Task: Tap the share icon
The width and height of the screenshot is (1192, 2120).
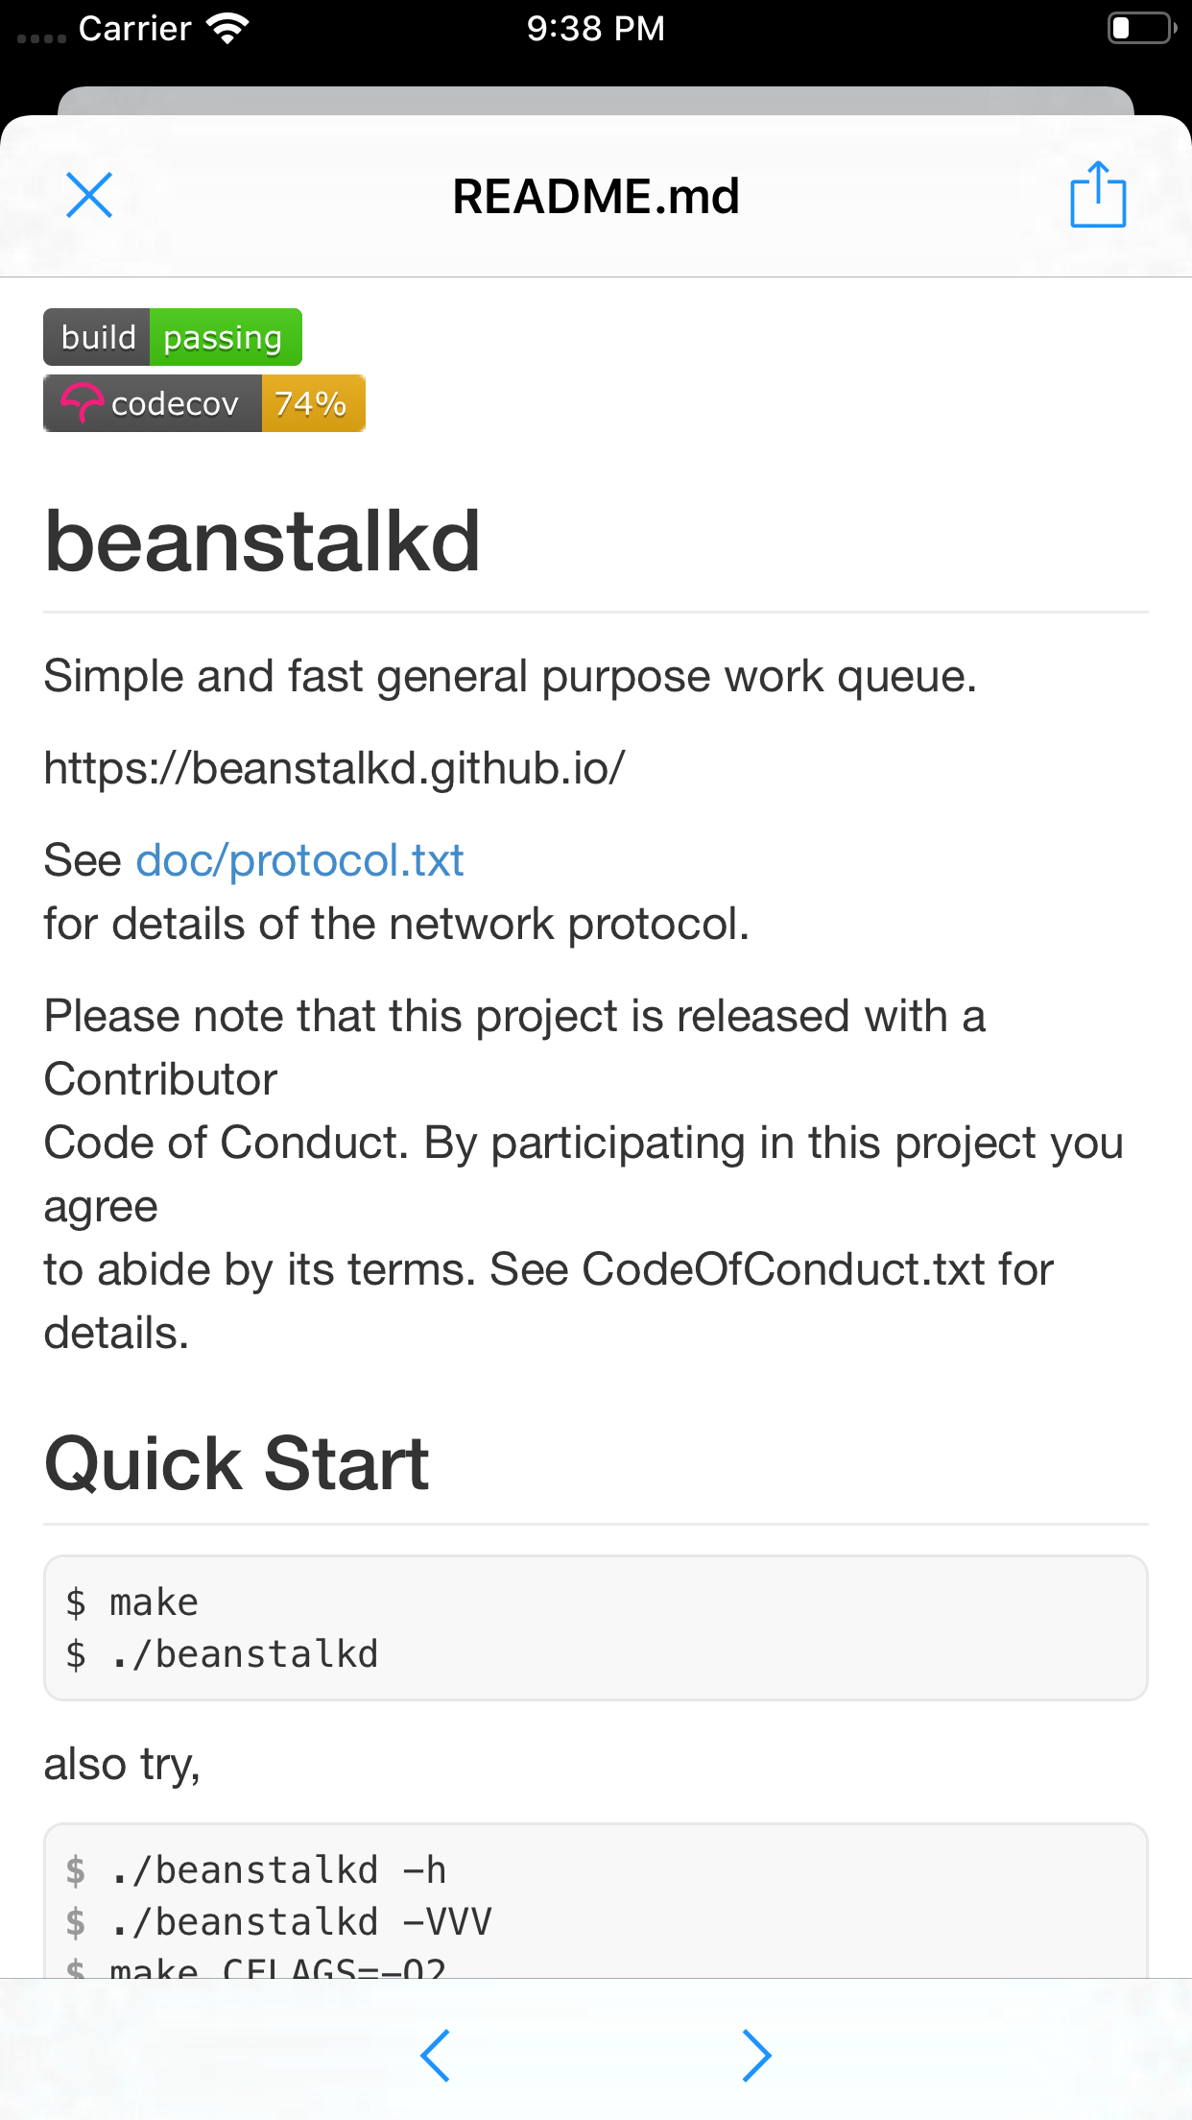Action: pos(1097,195)
